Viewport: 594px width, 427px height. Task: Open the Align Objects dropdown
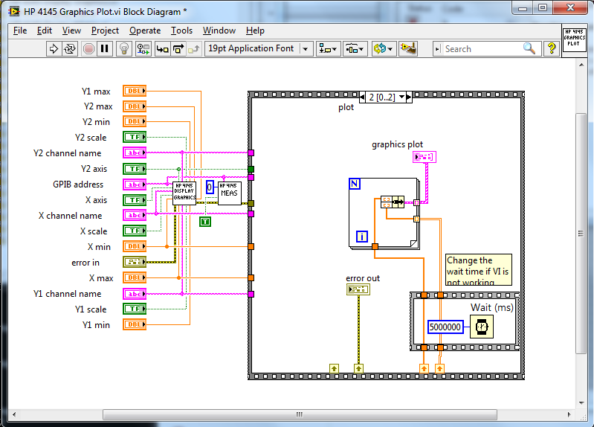click(328, 49)
